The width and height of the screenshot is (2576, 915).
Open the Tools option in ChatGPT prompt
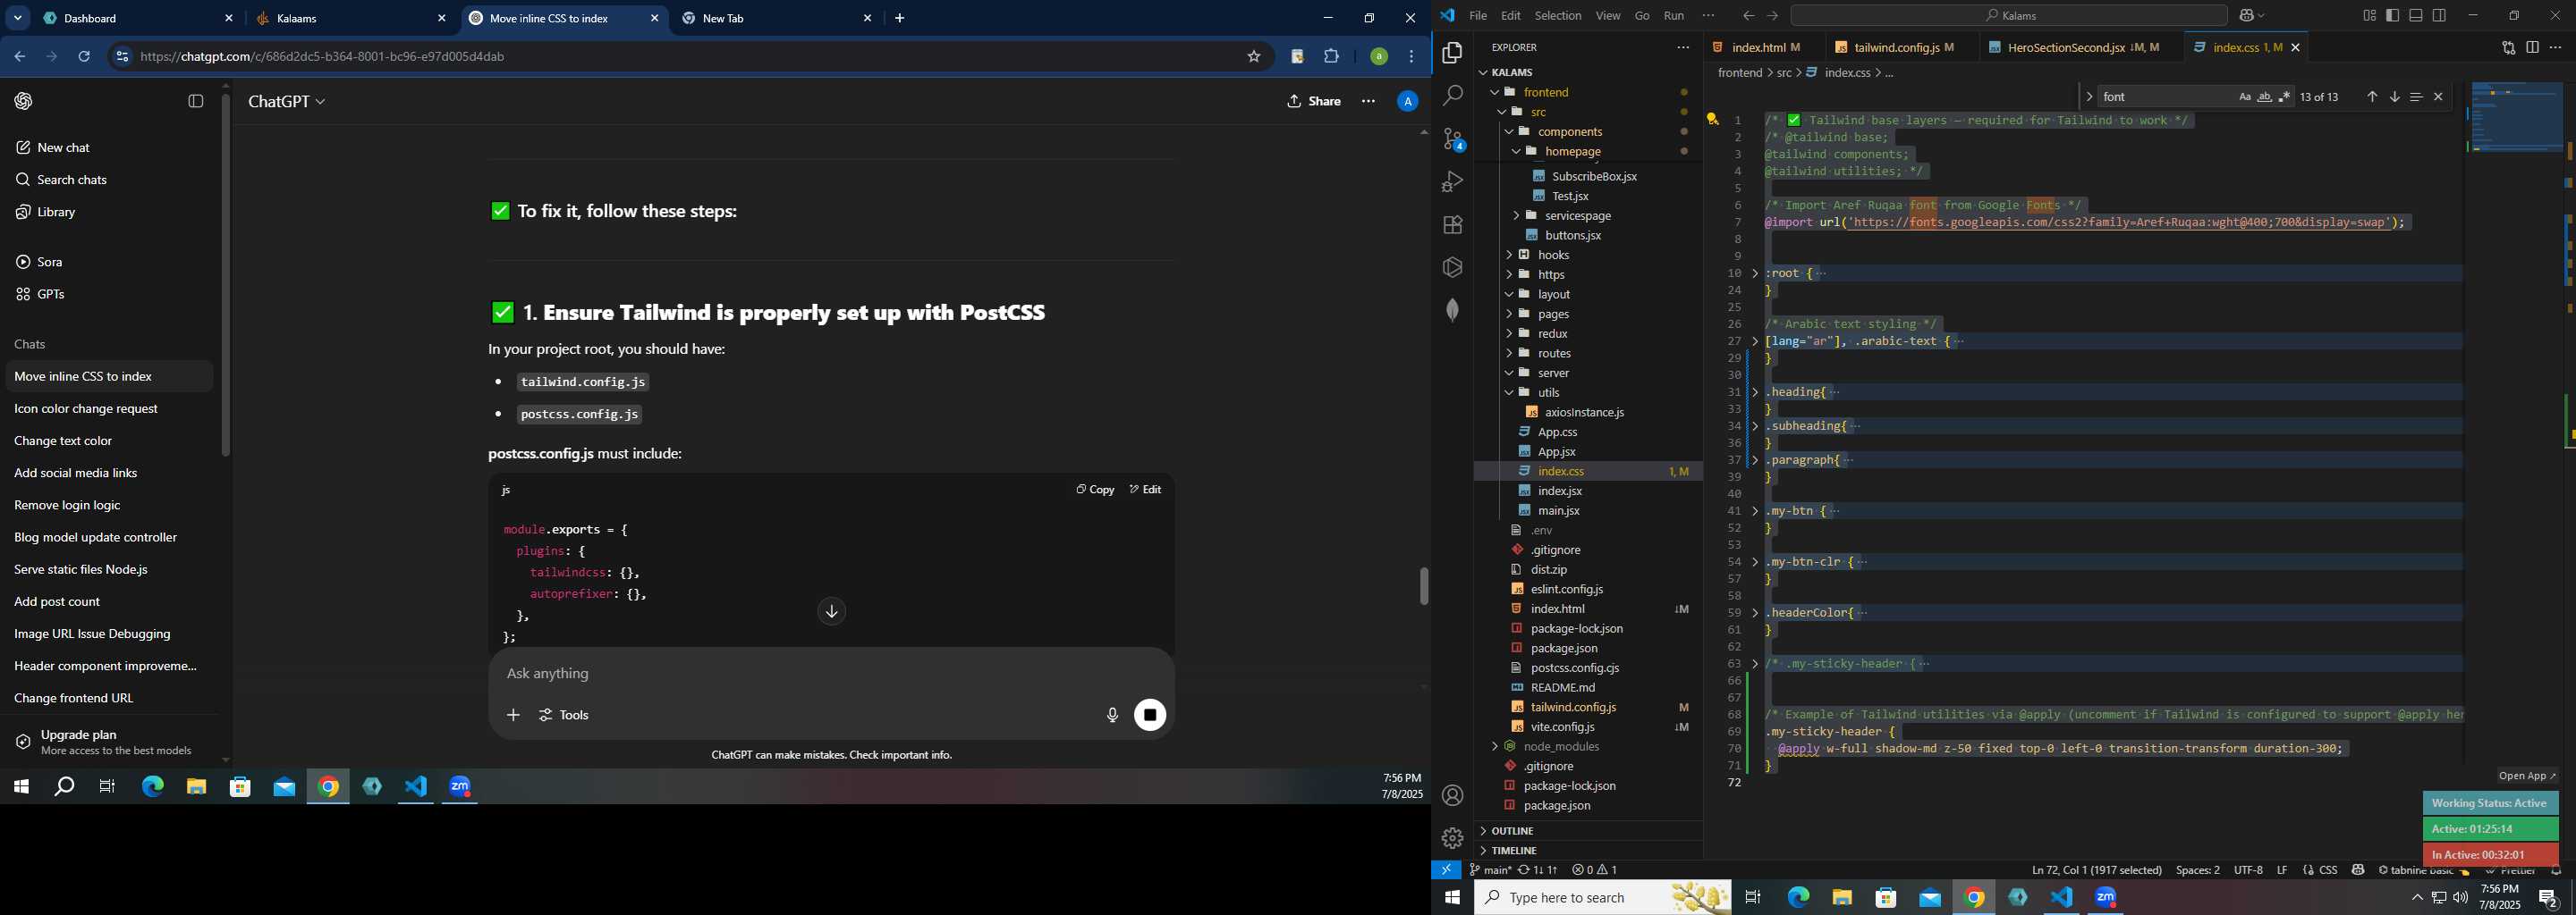tap(564, 715)
